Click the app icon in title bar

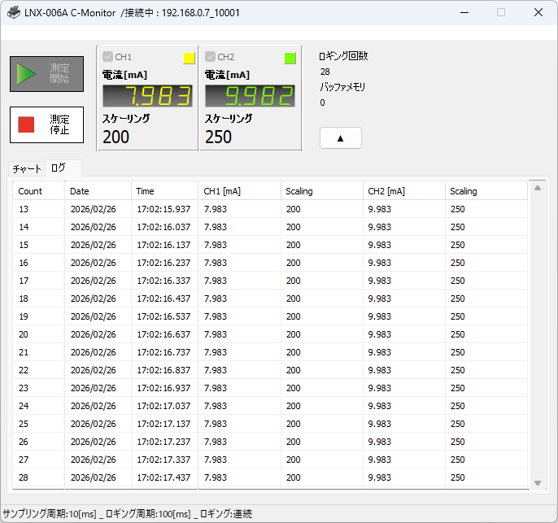[x=14, y=13]
